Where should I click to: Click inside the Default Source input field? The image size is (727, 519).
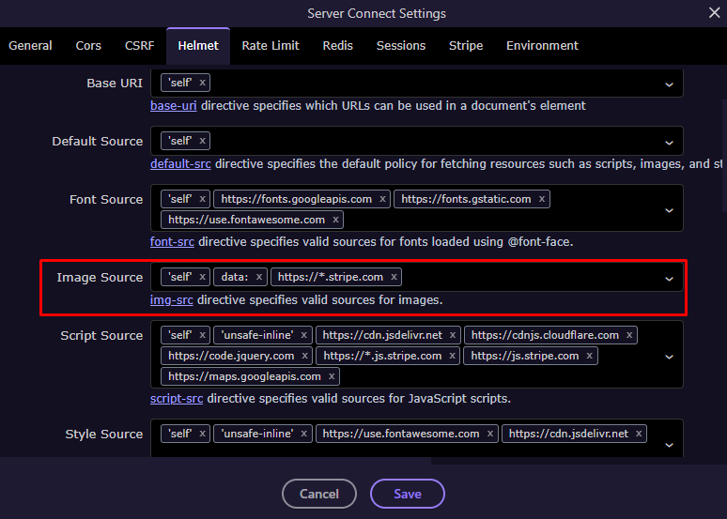tap(432, 141)
